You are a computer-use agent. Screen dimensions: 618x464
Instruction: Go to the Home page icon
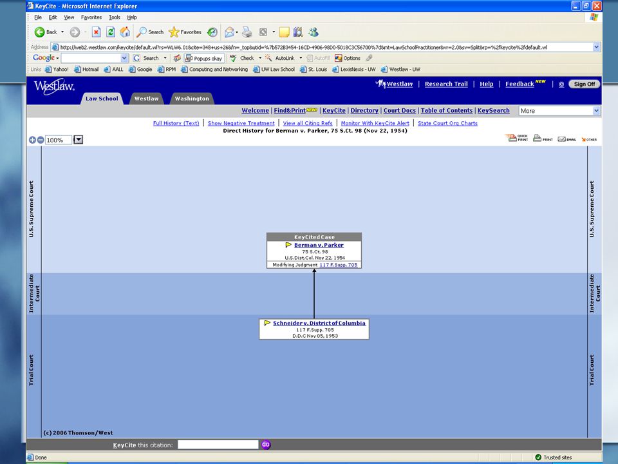point(125,32)
